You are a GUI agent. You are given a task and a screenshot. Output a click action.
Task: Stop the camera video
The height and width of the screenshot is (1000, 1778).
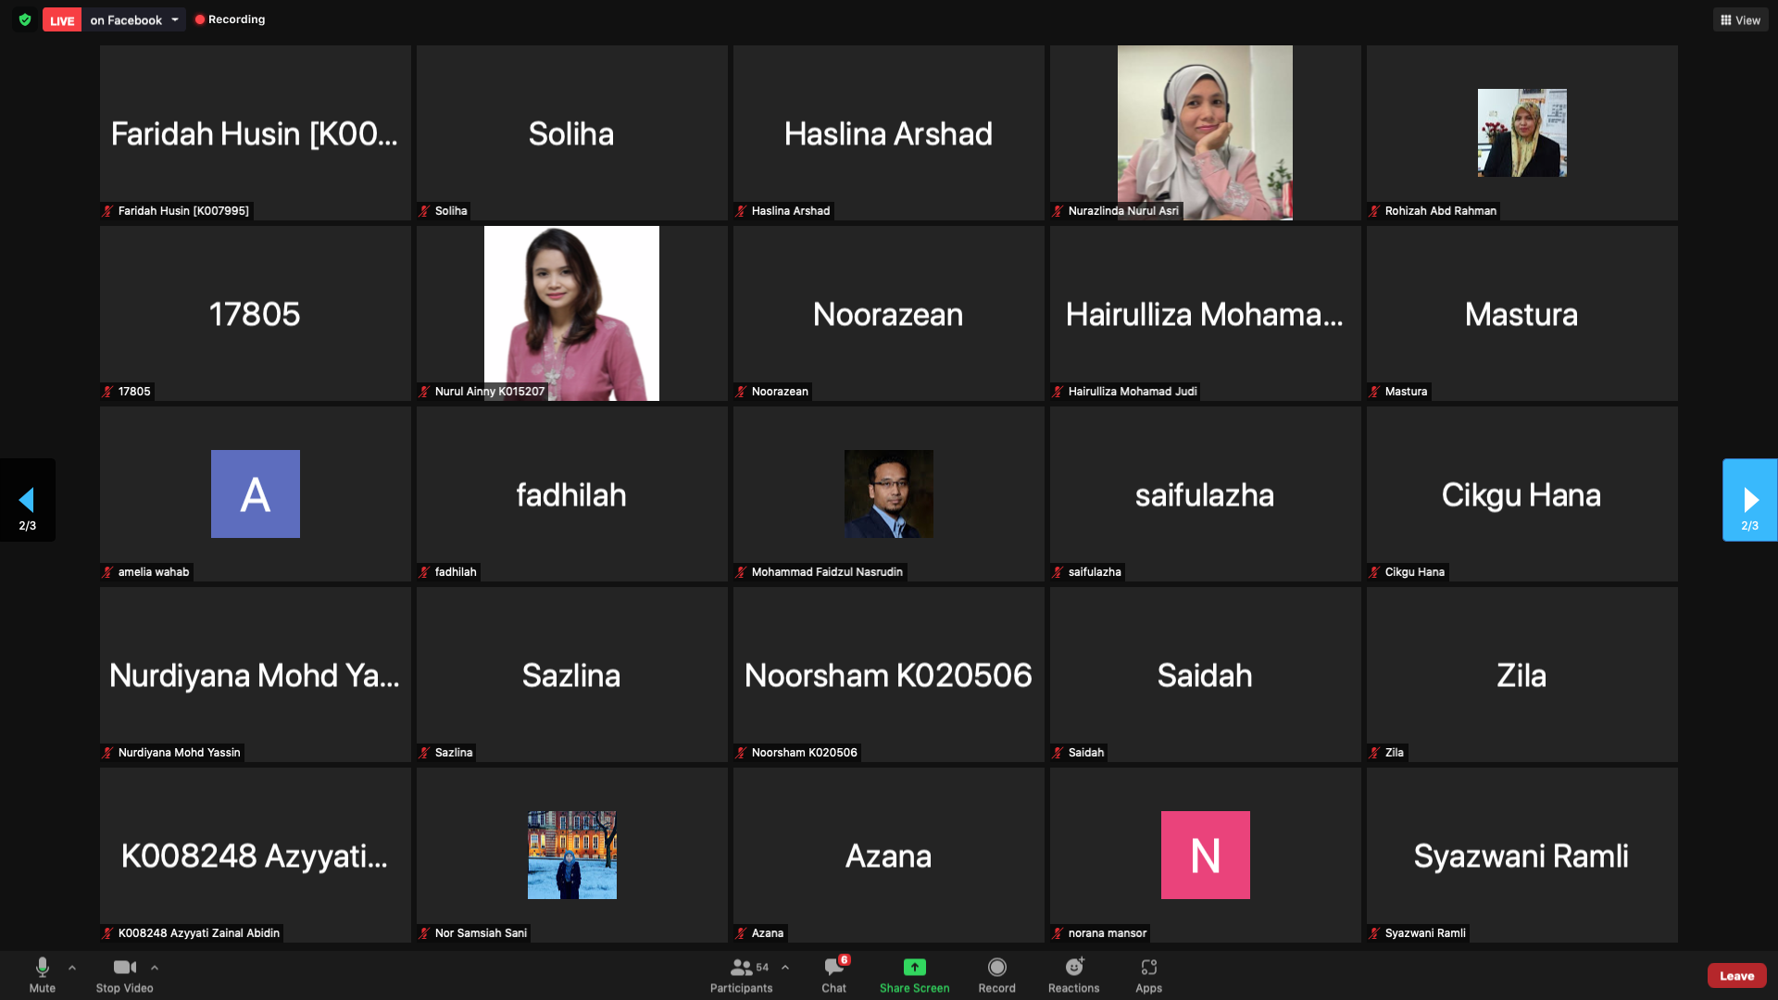coord(125,975)
